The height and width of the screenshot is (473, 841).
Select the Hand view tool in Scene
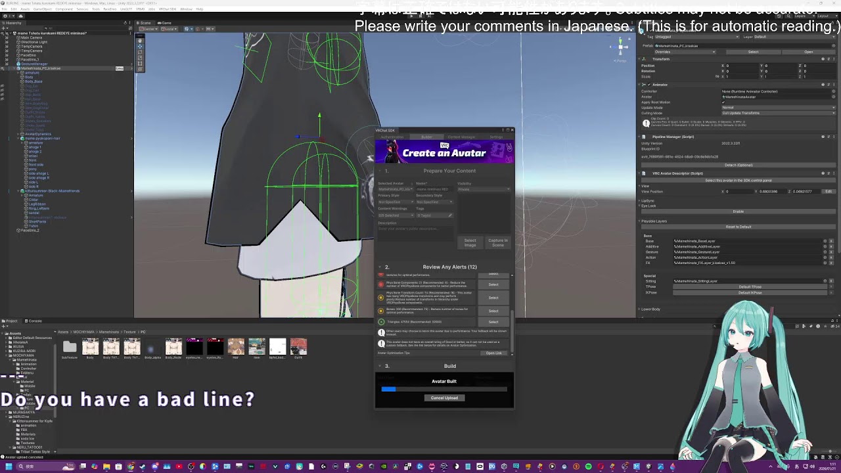coord(139,40)
